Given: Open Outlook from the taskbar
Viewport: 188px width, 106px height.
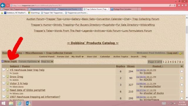Looking at the screenshot, I should pyautogui.click(x=28, y=103).
